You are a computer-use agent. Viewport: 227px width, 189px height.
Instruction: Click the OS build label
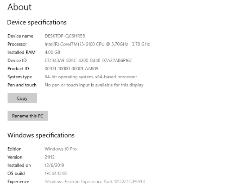pos(16,173)
